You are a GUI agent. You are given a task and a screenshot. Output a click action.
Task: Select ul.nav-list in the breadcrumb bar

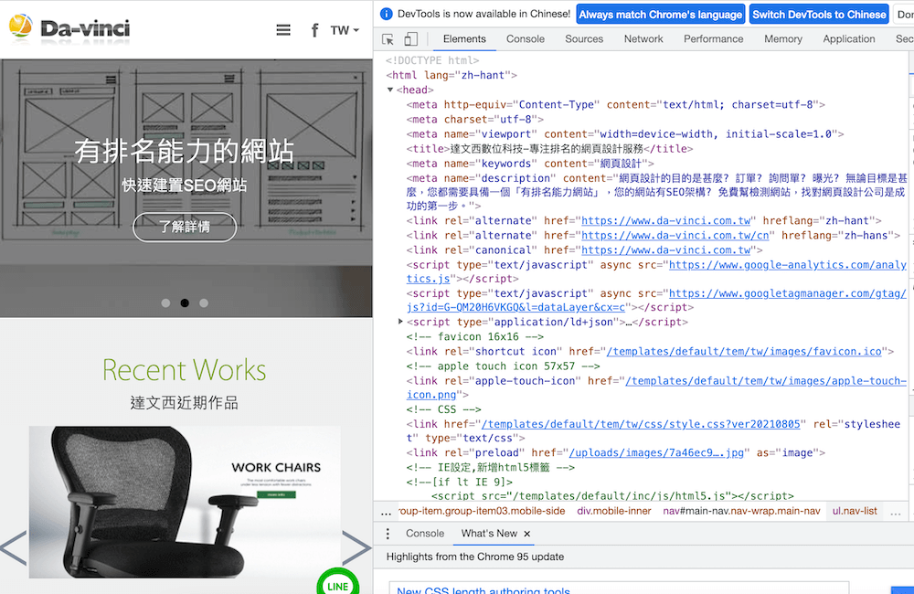pos(854,512)
